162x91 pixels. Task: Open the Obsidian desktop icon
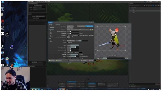coord(12,47)
